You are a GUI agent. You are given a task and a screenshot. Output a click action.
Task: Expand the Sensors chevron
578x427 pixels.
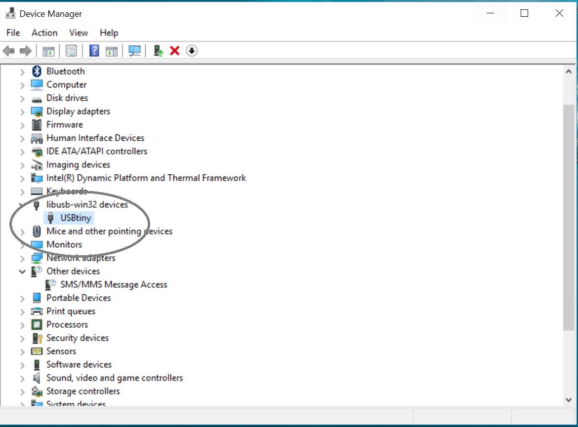[22, 352]
